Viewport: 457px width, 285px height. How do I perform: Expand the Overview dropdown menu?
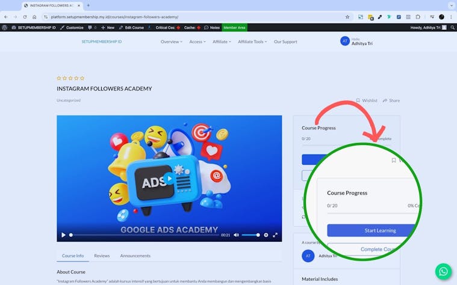(172, 41)
